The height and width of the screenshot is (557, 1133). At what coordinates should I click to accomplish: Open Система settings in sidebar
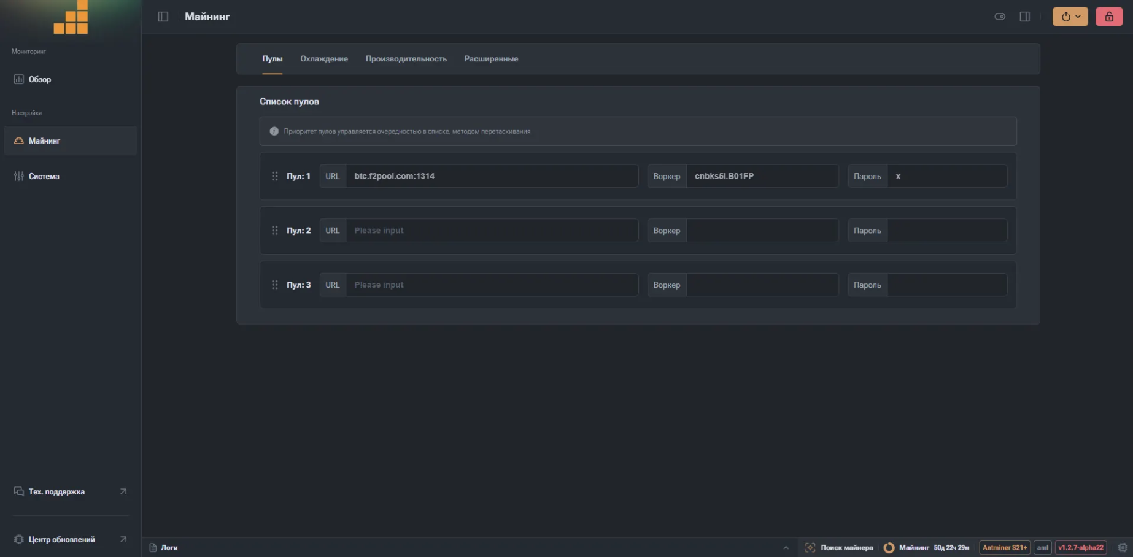(71, 176)
